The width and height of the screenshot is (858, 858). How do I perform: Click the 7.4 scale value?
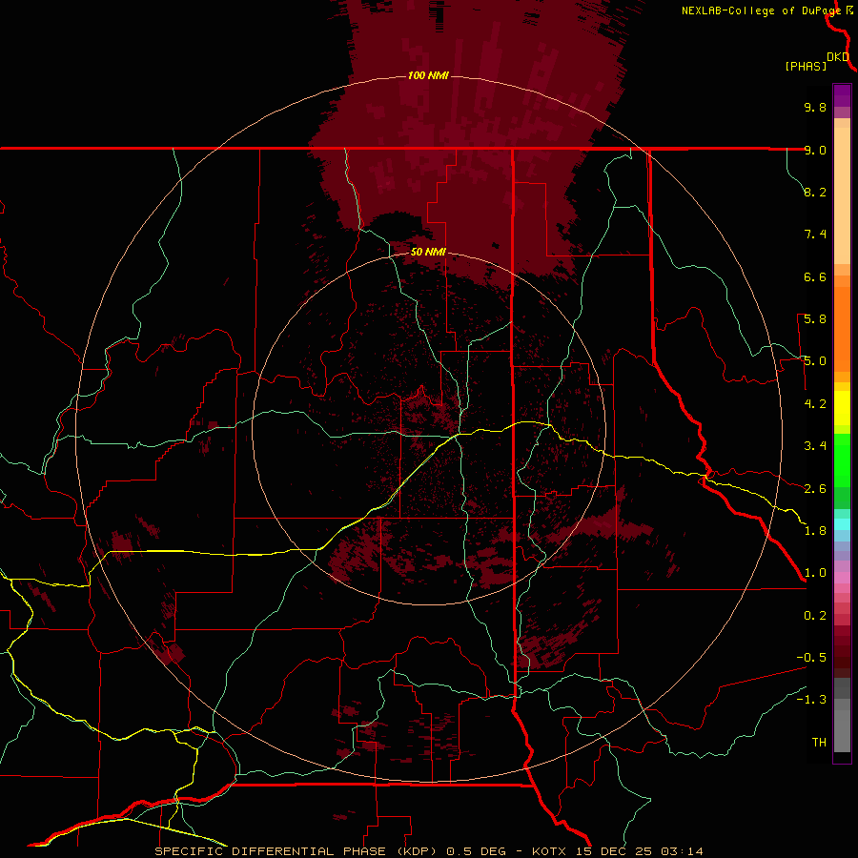pos(815,235)
